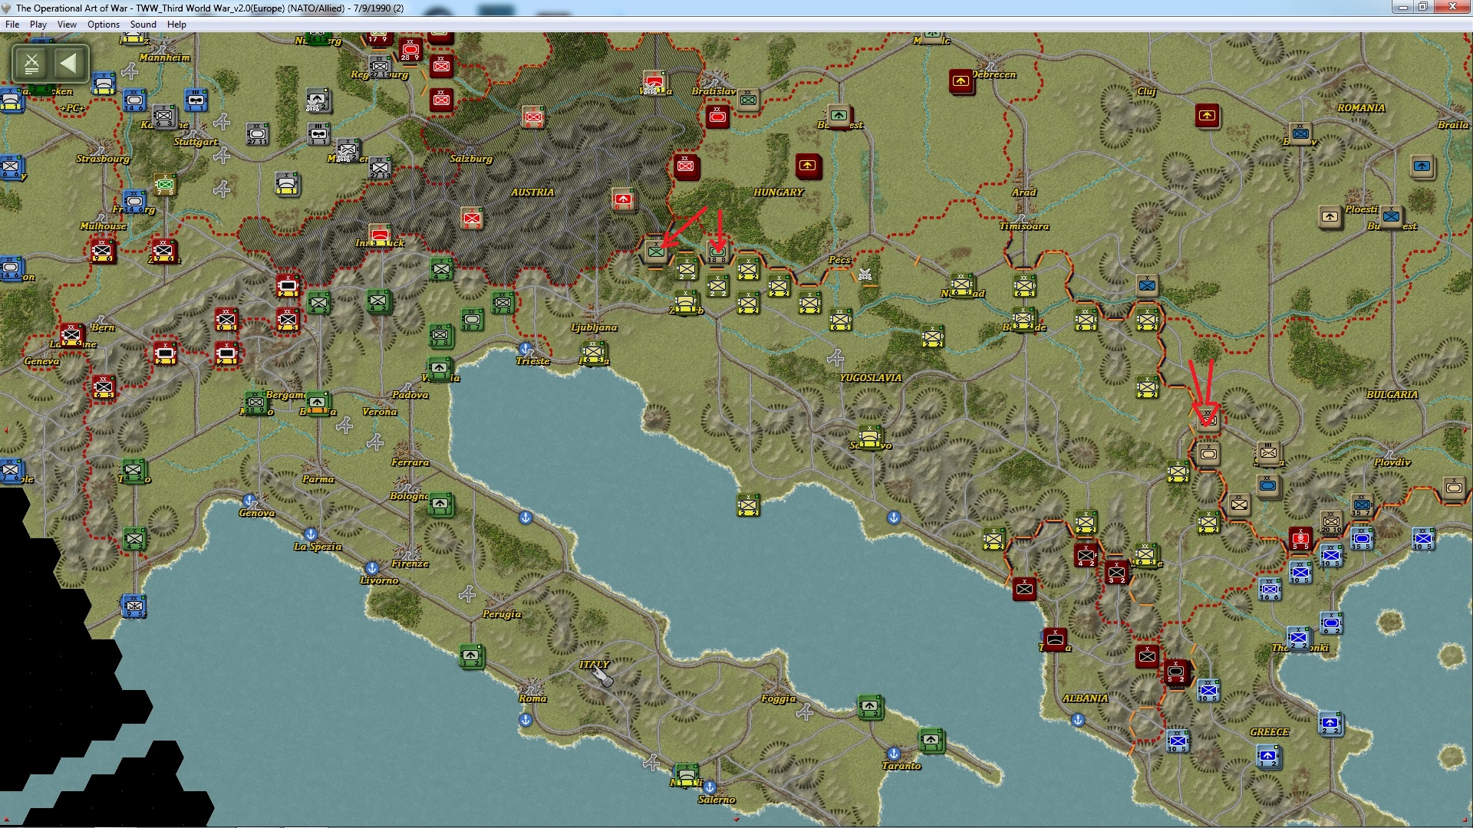Click the HUNGARY country label

[x=779, y=192]
